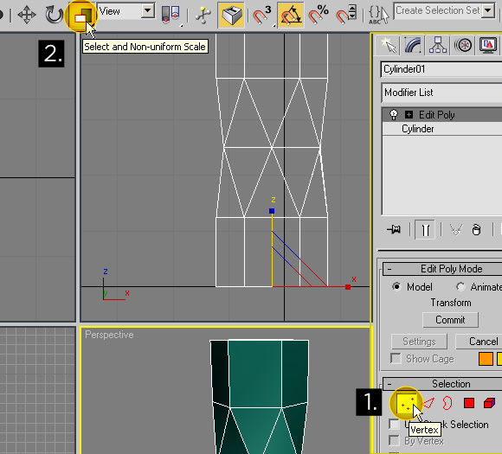
Task: Select Edit Poly in the modifier stack
Action: pyautogui.click(x=437, y=114)
